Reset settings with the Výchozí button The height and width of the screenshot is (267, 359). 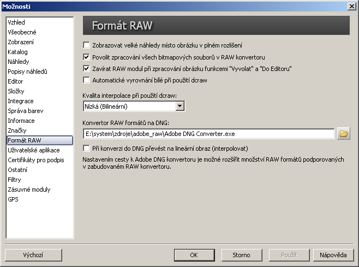point(33,255)
